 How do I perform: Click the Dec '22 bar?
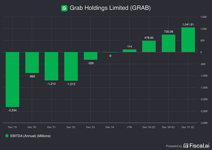pyautogui.click(x=71, y=66)
